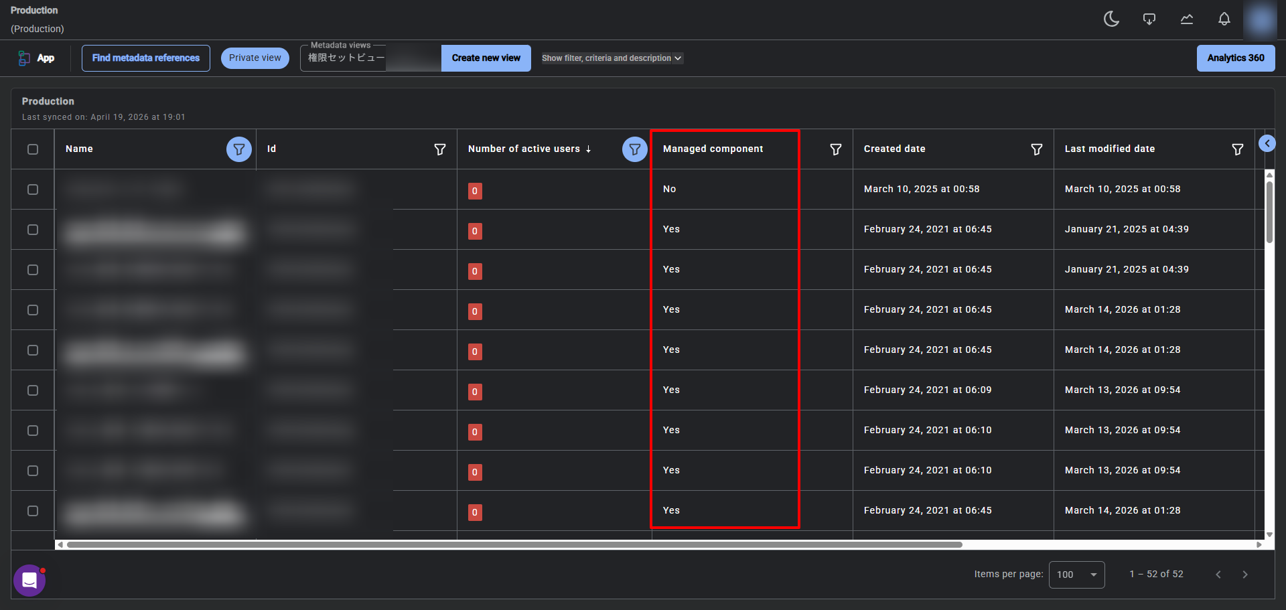Open filter on Name column
Image resolution: width=1286 pixels, height=610 pixels.
[x=238, y=149]
